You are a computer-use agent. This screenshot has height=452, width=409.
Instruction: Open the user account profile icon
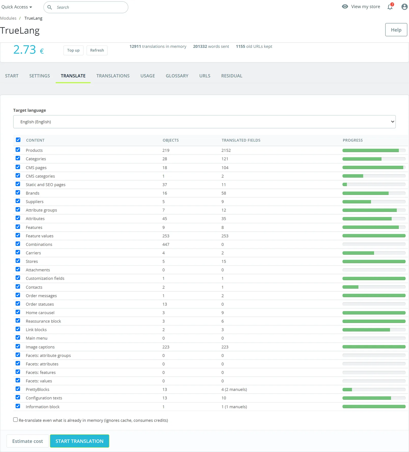click(404, 7)
